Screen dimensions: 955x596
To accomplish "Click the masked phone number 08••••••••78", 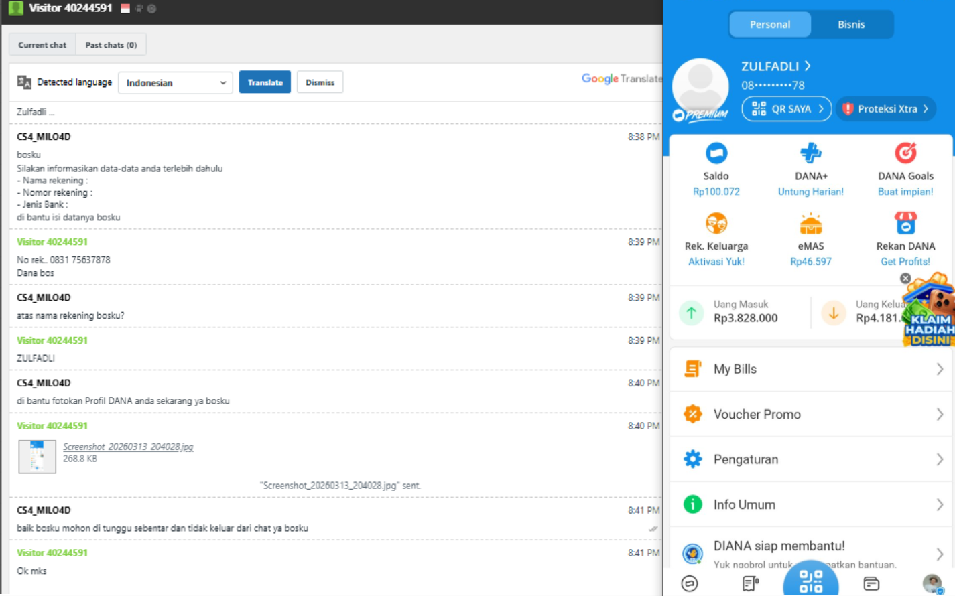I will click(x=773, y=86).
